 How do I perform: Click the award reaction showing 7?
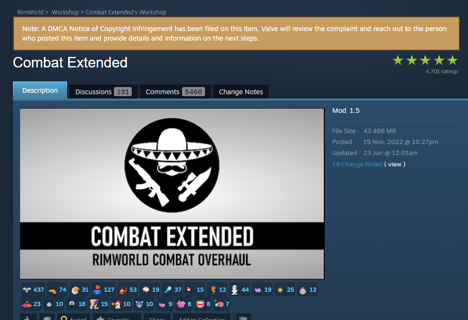point(221,304)
